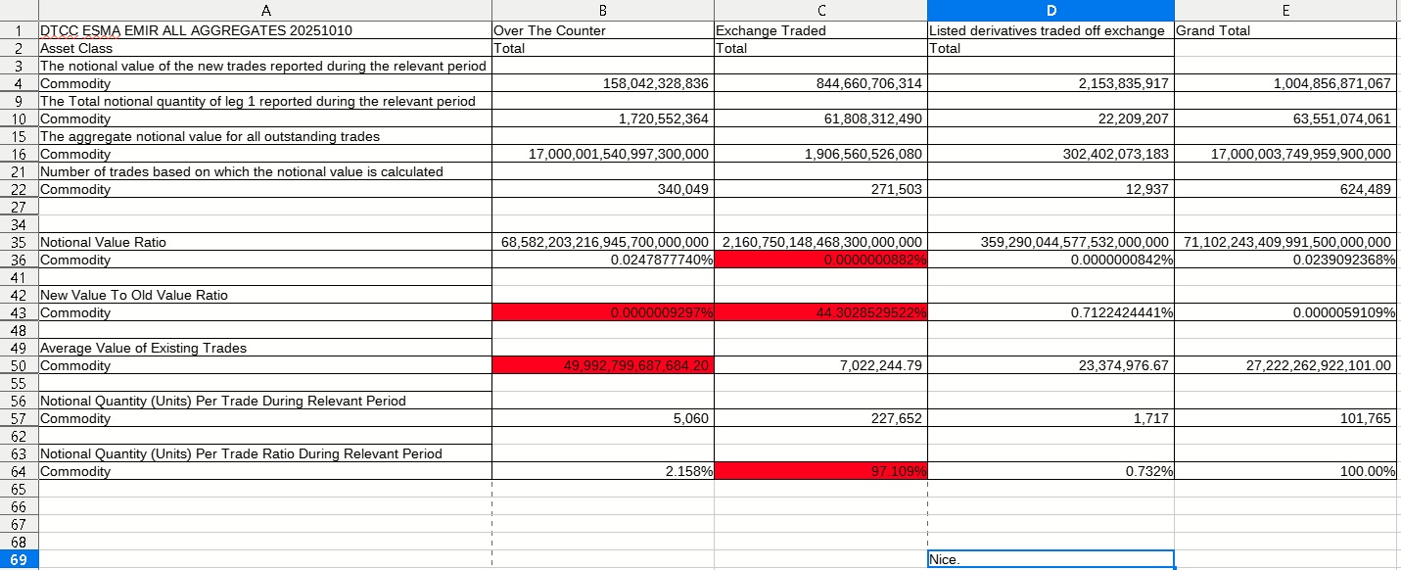
Task: Select row 1 header
Action: tap(19, 30)
